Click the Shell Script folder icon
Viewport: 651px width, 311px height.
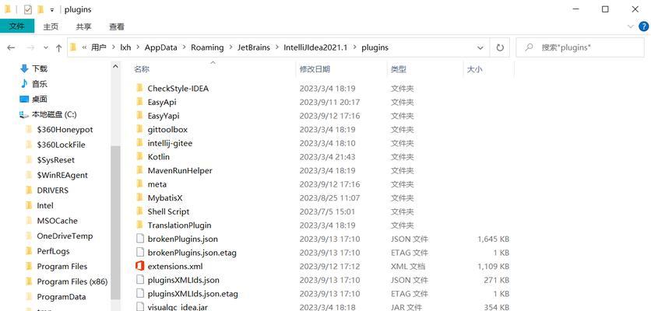[139, 211]
